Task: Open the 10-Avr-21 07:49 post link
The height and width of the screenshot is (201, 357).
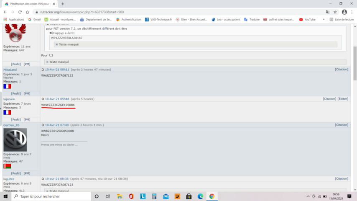Action: point(57,125)
